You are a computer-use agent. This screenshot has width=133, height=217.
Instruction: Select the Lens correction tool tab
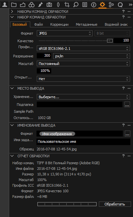tap(58, 5)
